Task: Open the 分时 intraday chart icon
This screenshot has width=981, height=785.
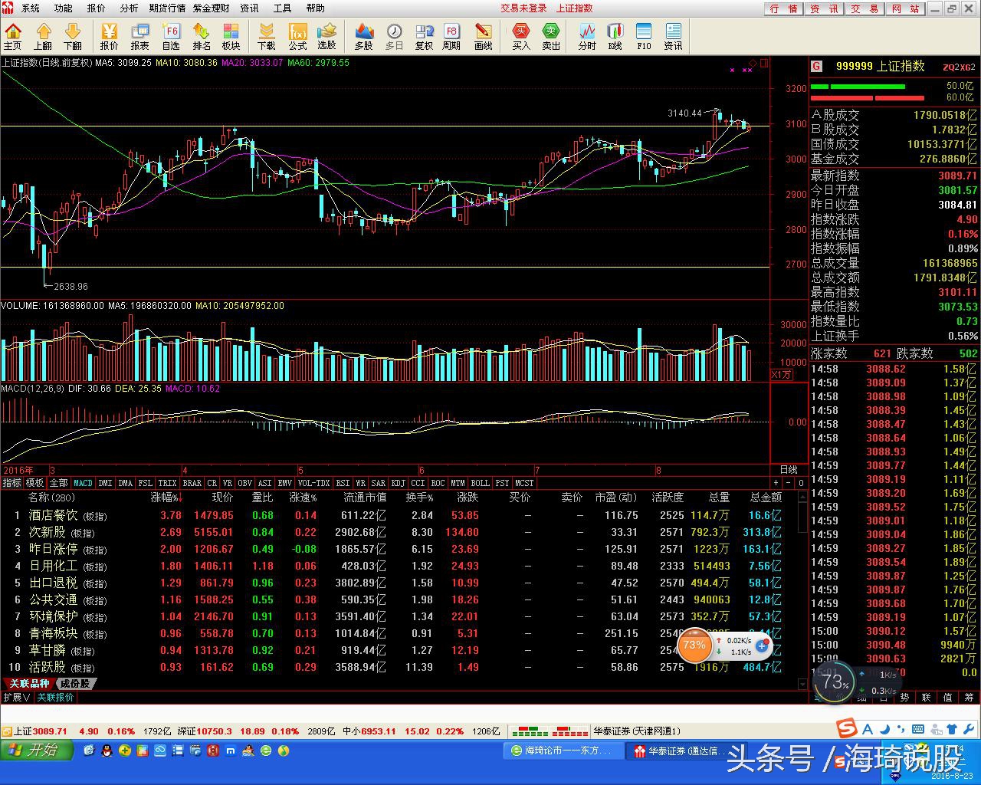Action: tap(587, 36)
